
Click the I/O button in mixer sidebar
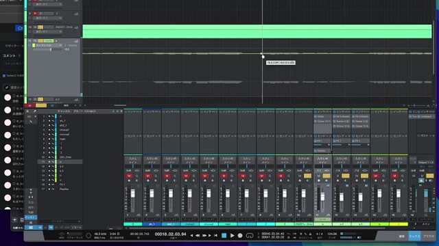(x=29, y=116)
